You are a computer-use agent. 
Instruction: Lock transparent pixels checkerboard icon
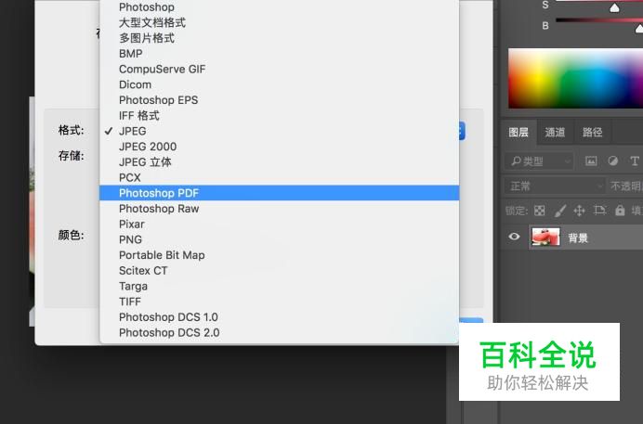[x=539, y=211]
